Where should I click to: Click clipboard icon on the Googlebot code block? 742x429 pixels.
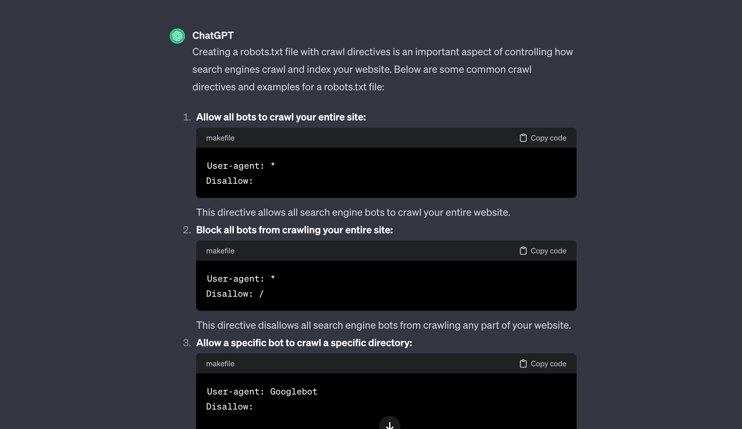pyautogui.click(x=523, y=364)
